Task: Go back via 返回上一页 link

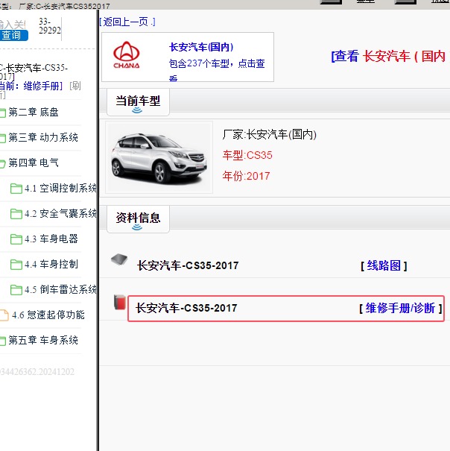Action: tap(127, 22)
